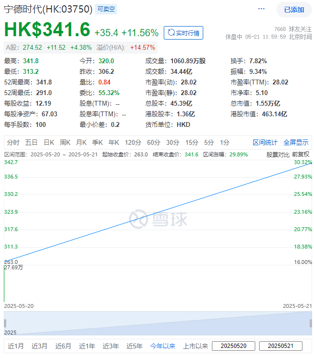
Task: Click the 溢价(H/A) value +14.57%
Action: [x=143, y=47]
